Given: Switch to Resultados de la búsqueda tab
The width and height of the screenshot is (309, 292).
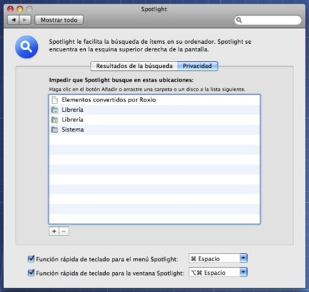Looking at the screenshot, I should (134, 66).
